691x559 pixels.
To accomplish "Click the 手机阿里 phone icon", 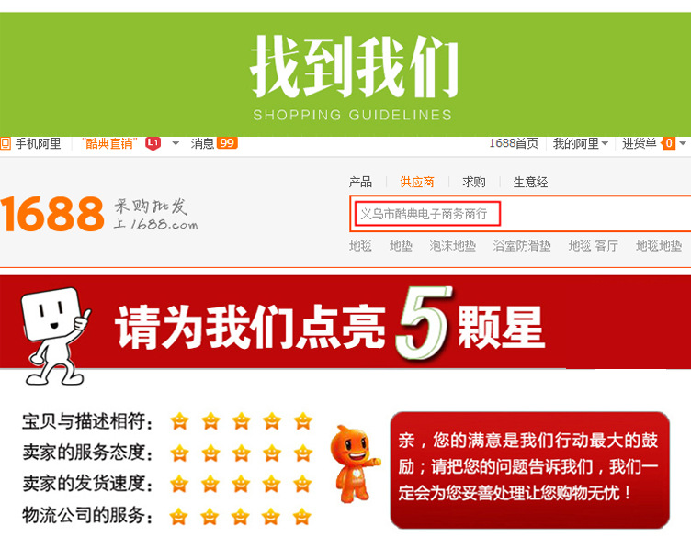I will tap(6, 143).
